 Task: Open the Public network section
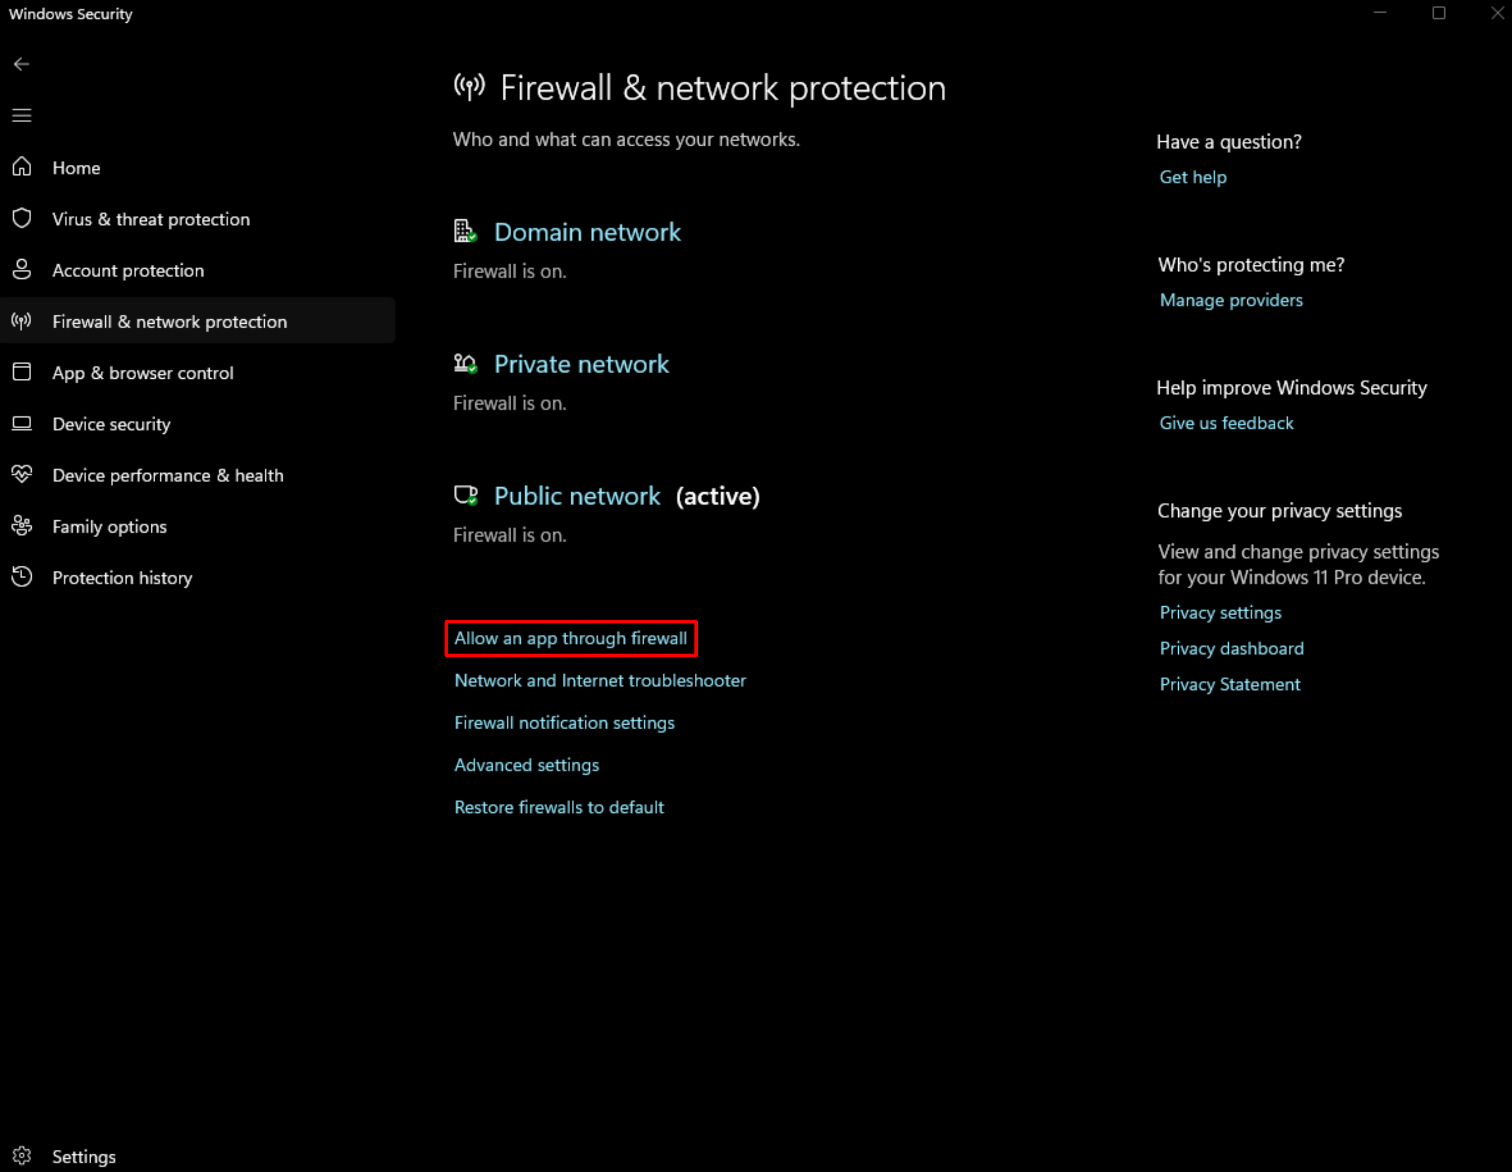[577, 495]
